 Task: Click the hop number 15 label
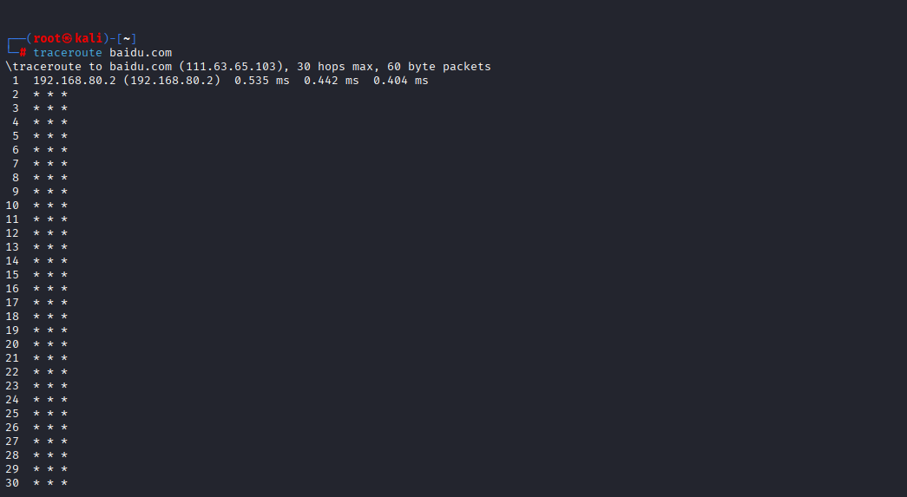pyautogui.click(x=12, y=274)
